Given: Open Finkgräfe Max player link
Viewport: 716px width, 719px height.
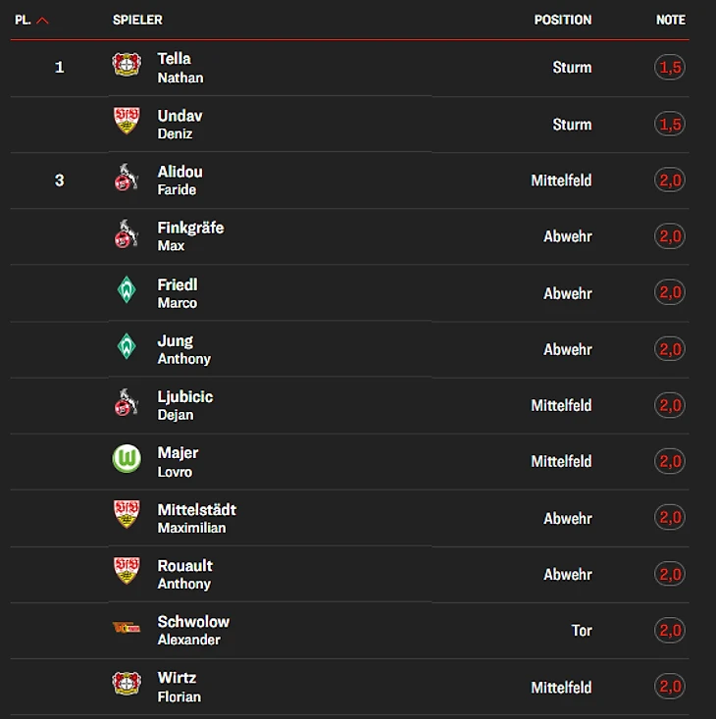Looking at the screenshot, I should pos(190,235).
